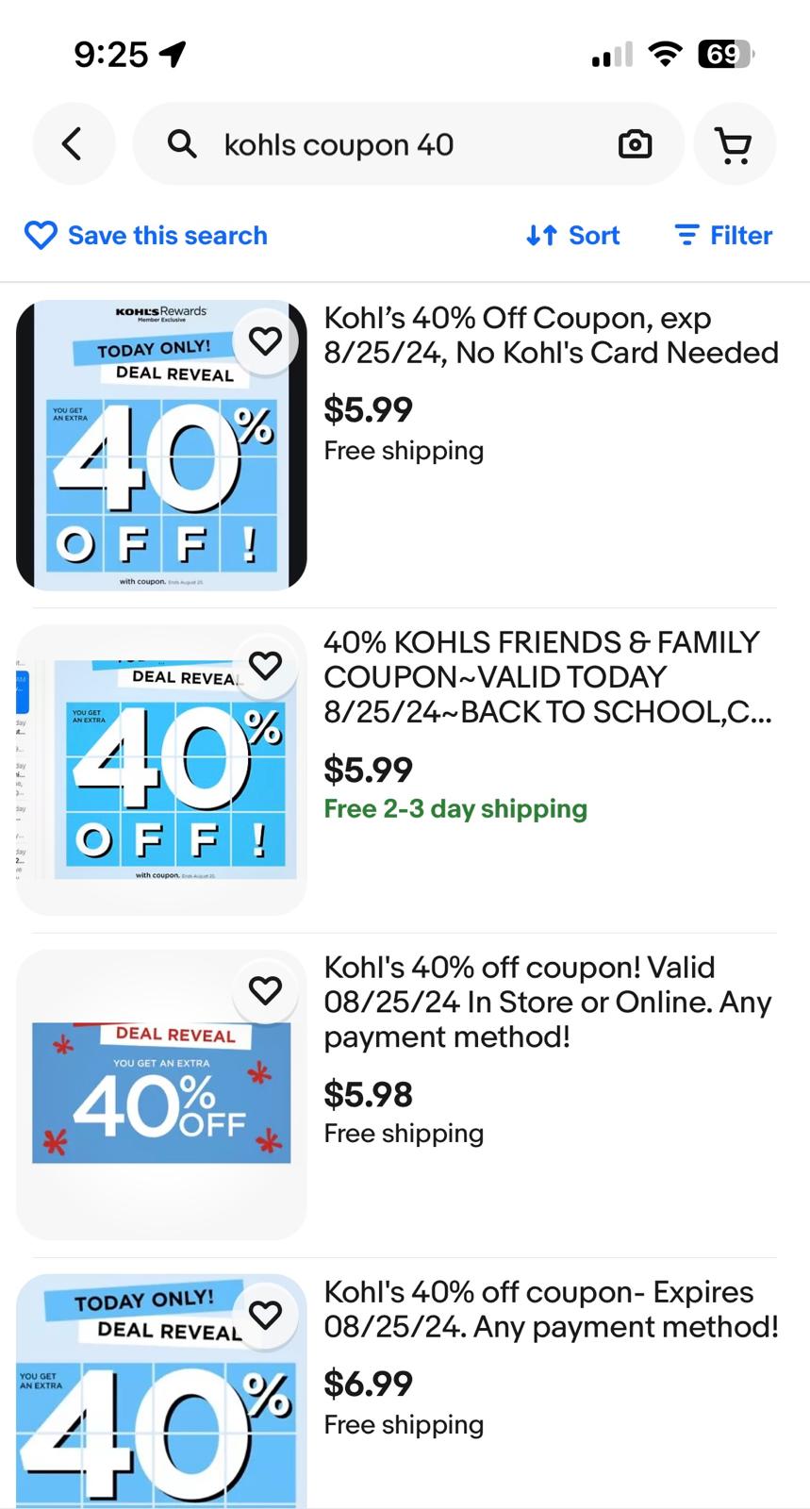Open the shopping cart
The width and height of the screenshot is (810, 1509).
tap(734, 144)
